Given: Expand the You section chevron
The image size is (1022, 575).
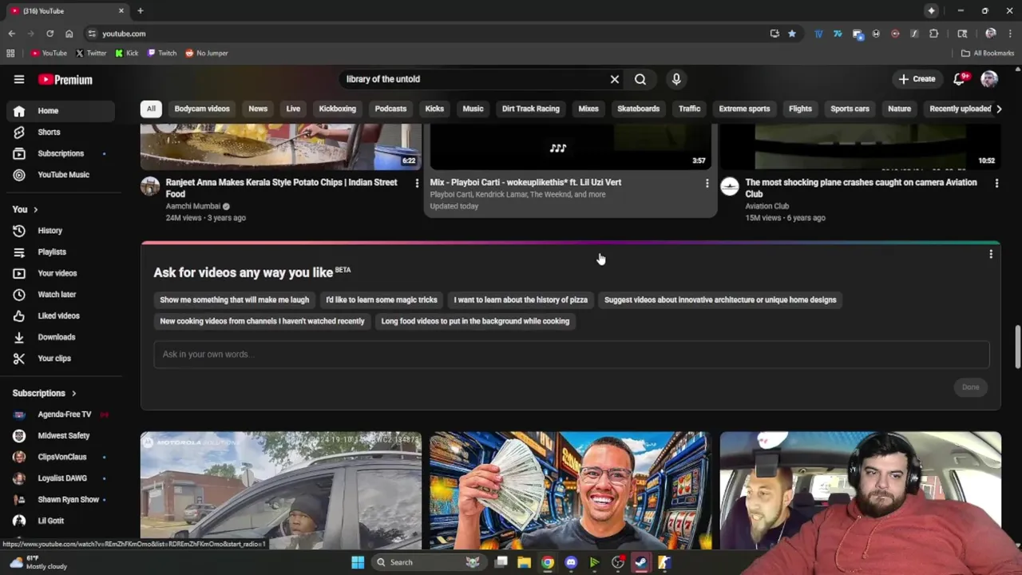Looking at the screenshot, I should 35,209.
